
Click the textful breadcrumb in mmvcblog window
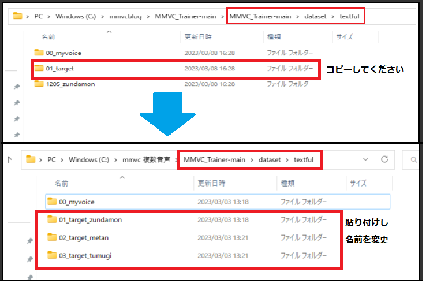pyautogui.click(x=349, y=16)
